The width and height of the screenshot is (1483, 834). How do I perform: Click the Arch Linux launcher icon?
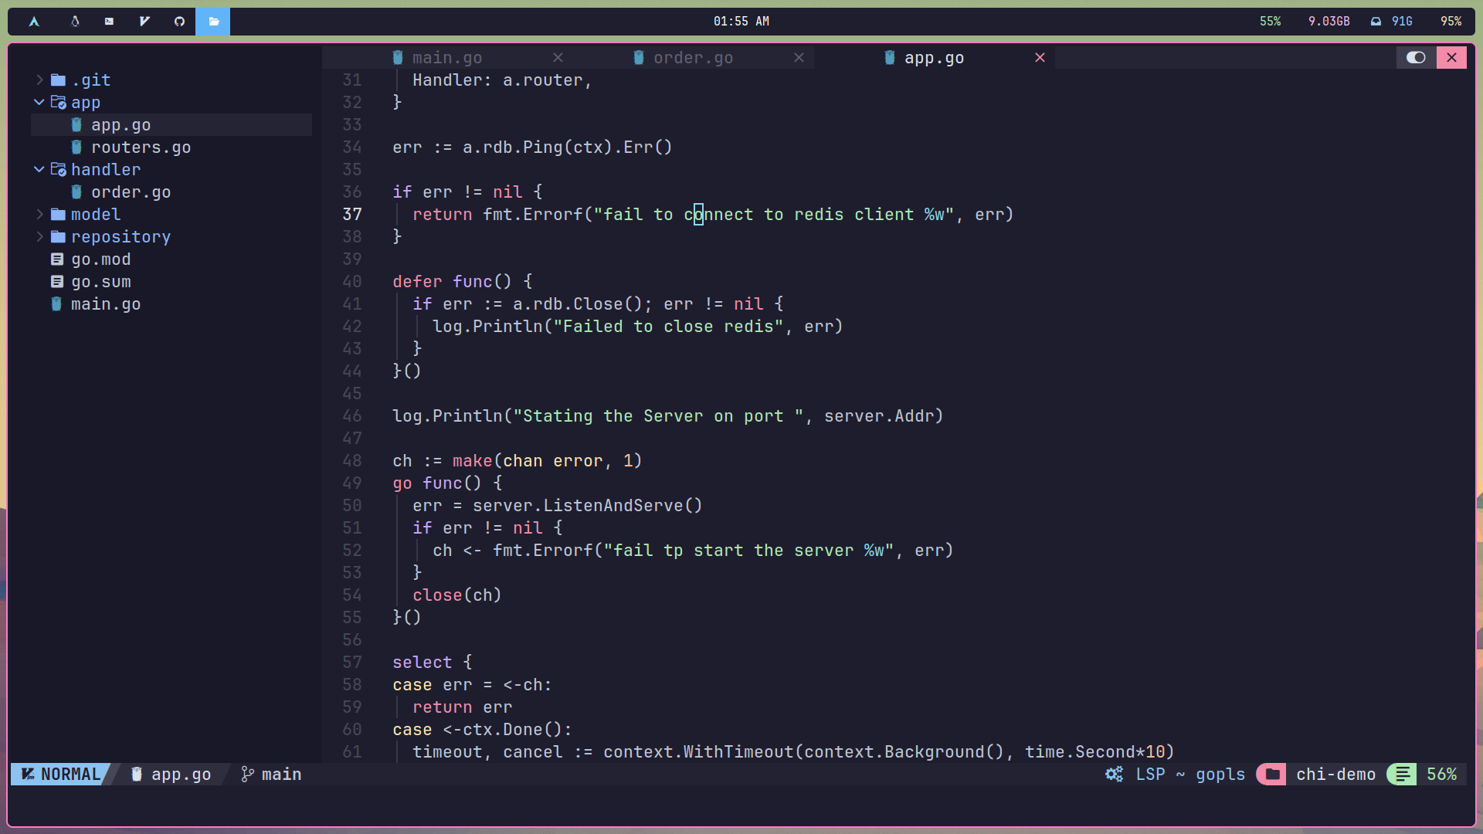coord(34,22)
